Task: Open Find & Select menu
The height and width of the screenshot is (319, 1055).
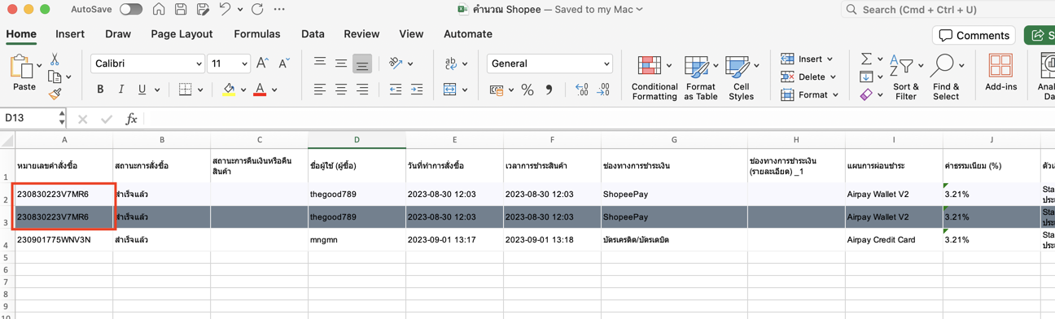Action: [946, 78]
